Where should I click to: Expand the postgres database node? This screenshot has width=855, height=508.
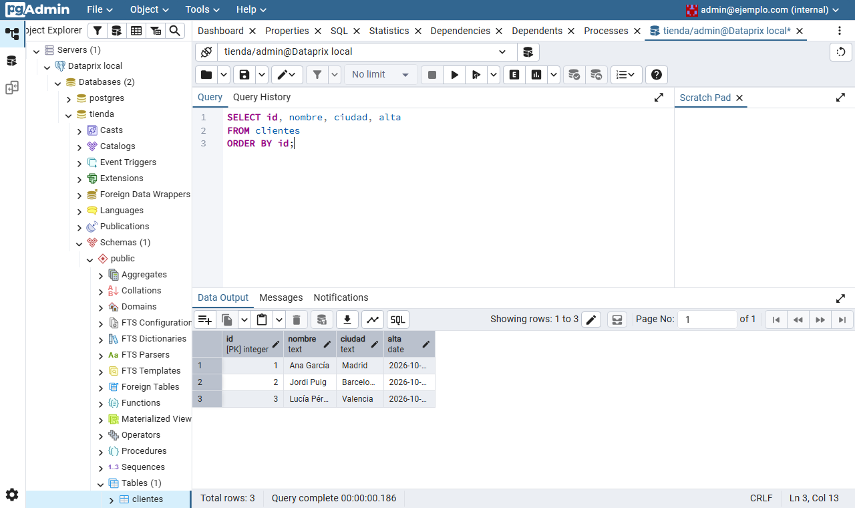(68, 98)
